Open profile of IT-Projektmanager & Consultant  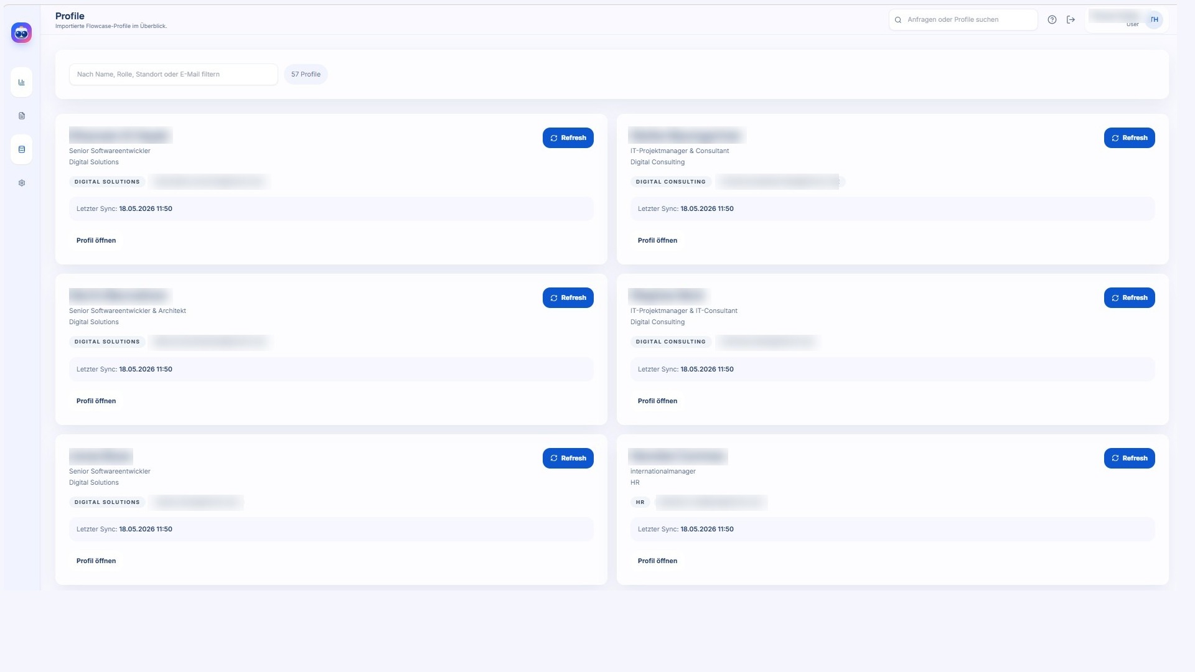(x=657, y=240)
